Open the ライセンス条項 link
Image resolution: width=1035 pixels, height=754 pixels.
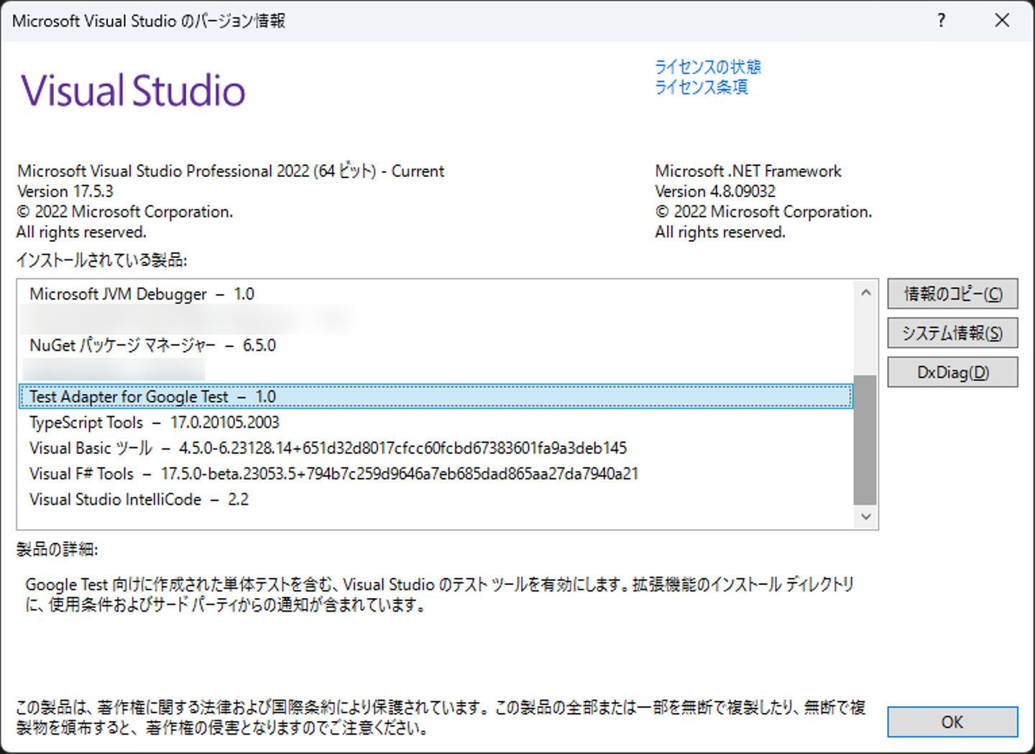point(701,87)
